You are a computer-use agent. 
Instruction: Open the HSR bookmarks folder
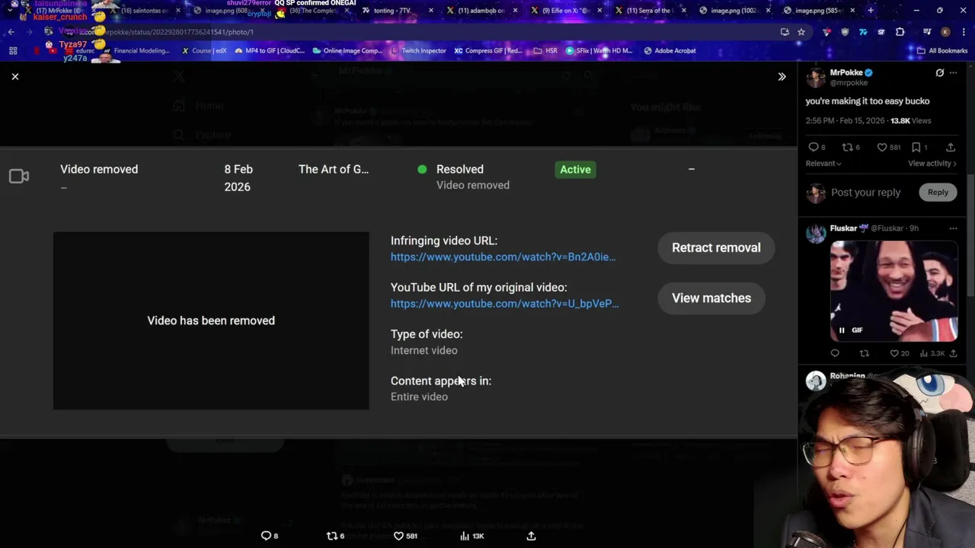point(546,51)
